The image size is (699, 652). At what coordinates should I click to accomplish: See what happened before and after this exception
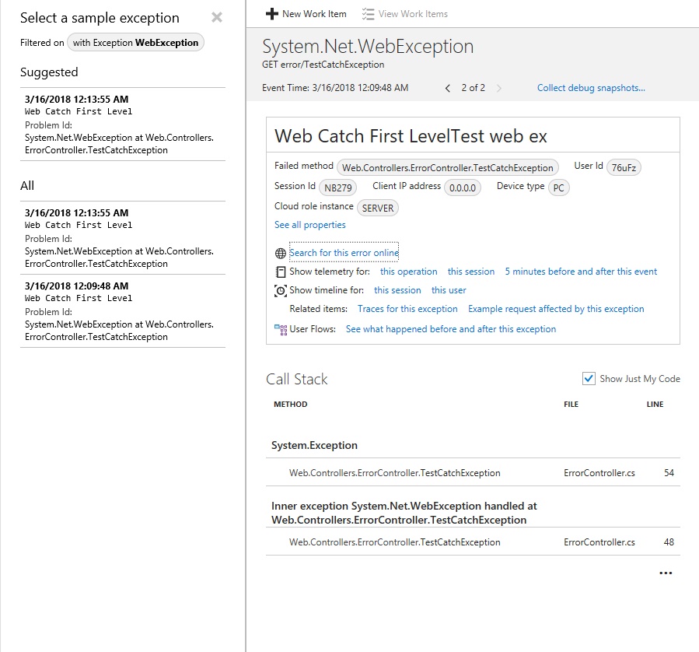(x=451, y=328)
